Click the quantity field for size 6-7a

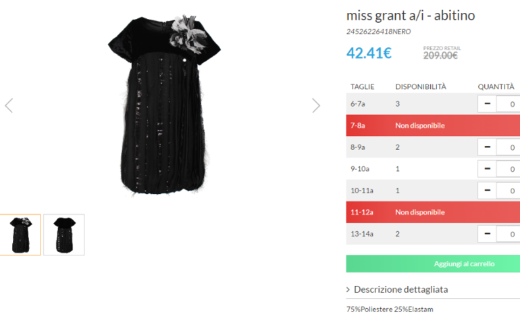tap(508, 104)
